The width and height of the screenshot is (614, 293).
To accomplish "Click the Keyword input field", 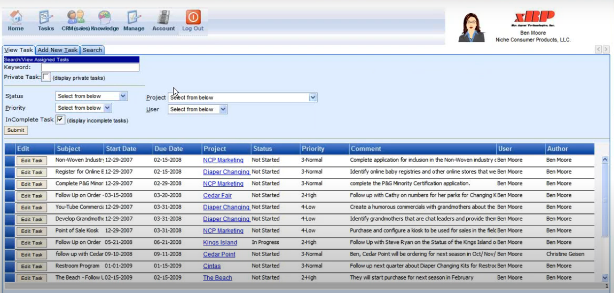I will [x=90, y=67].
